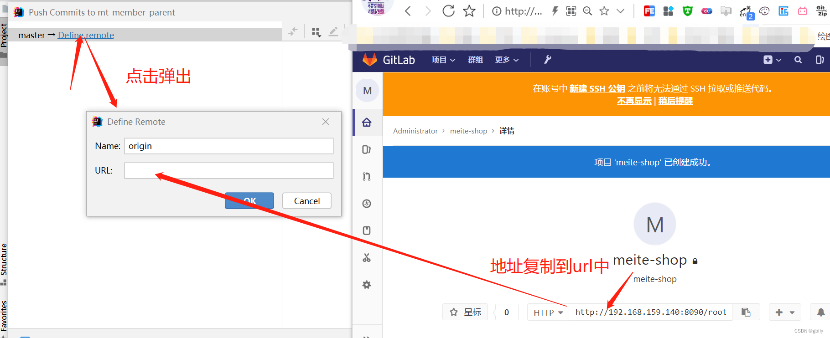Click meite-shop in the breadcrumb
830x338 pixels.
(x=468, y=131)
